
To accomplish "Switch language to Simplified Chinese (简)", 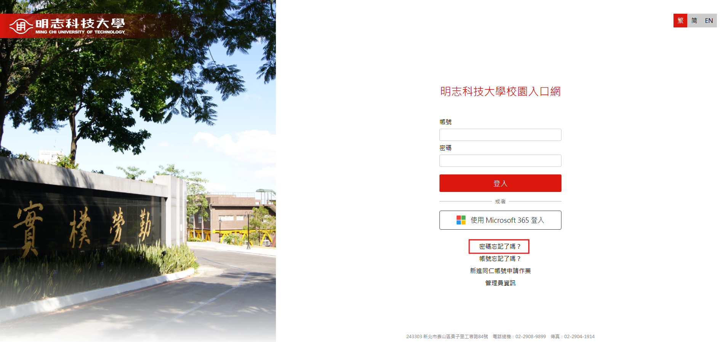I will point(694,21).
